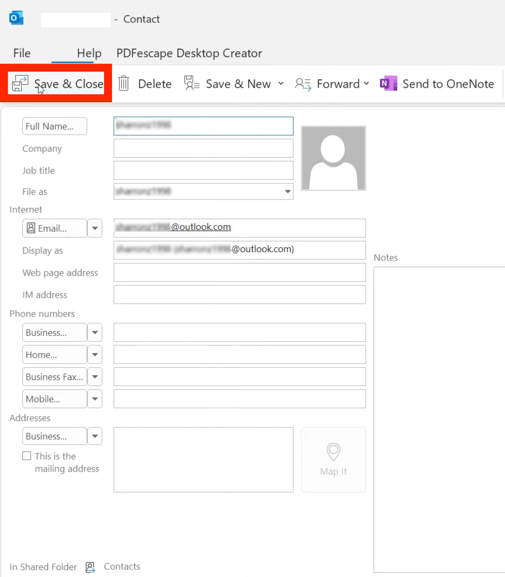
Task: Click the Email... button
Action: pyautogui.click(x=54, y=228)
